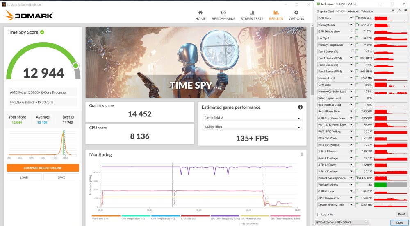410x226 pixels.
Task: Open the HOME section in 3DMark
Action: point(200,16)
